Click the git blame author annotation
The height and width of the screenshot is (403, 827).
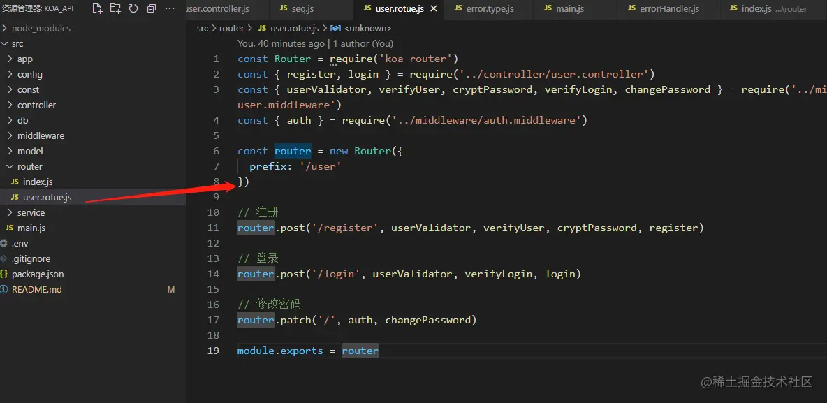pos(315,44)
